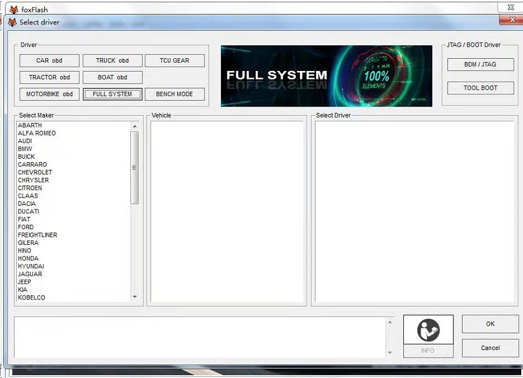Choose the TCU GEAR driver

pos(174,60)
